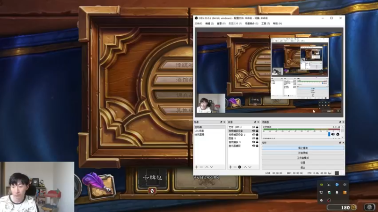Undock the Scenes panel
The image size is (378, 212).
point(221,122)
